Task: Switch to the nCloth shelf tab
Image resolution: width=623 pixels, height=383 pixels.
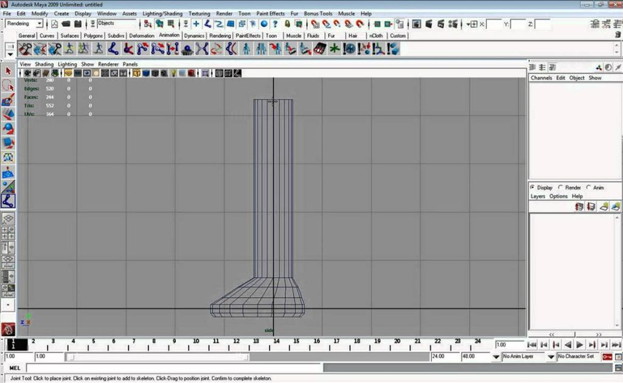Action: pyautogui.click(x=376, y=36)
